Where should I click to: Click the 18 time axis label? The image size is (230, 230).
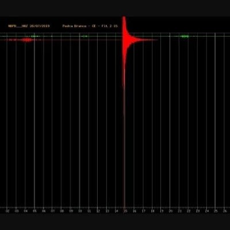(152, 211)
